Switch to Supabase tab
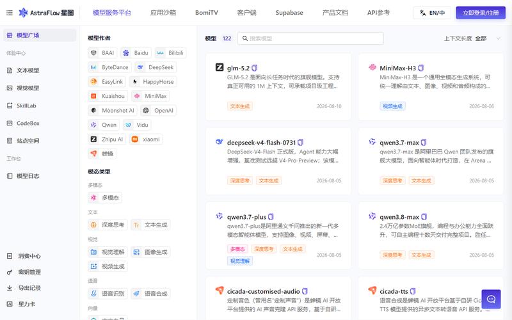Screen dimensions: 512x320 pyautogui.click(x=289, y=13)
